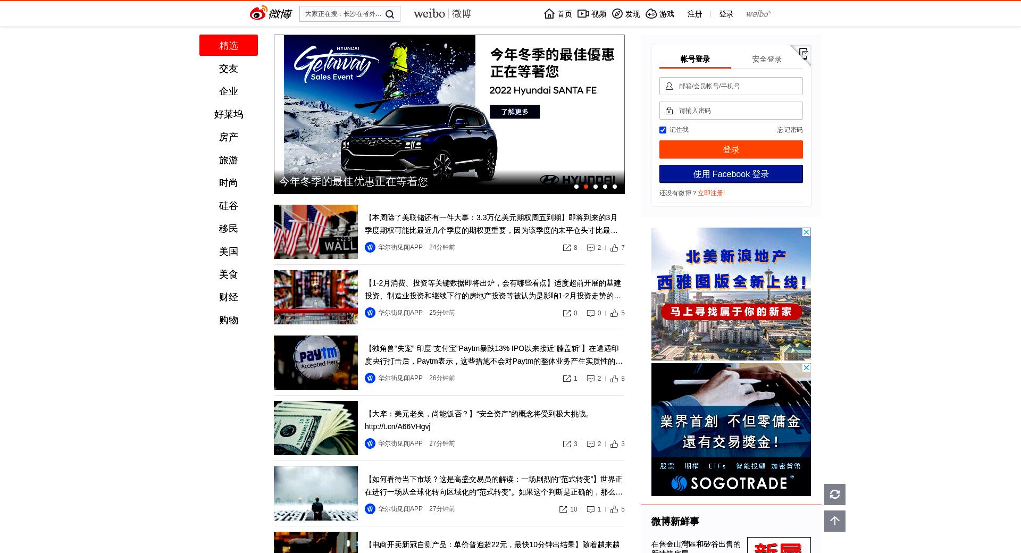
Task: Select 财经 category in sidebar
Action: [229, 297]
